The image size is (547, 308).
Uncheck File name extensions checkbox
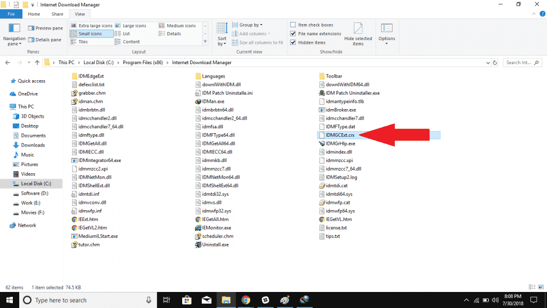[x=293, y=34]
